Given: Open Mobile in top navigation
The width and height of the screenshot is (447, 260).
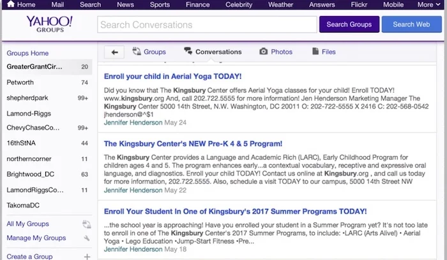Looking at the screenshot, I should (x=393, y=4).
